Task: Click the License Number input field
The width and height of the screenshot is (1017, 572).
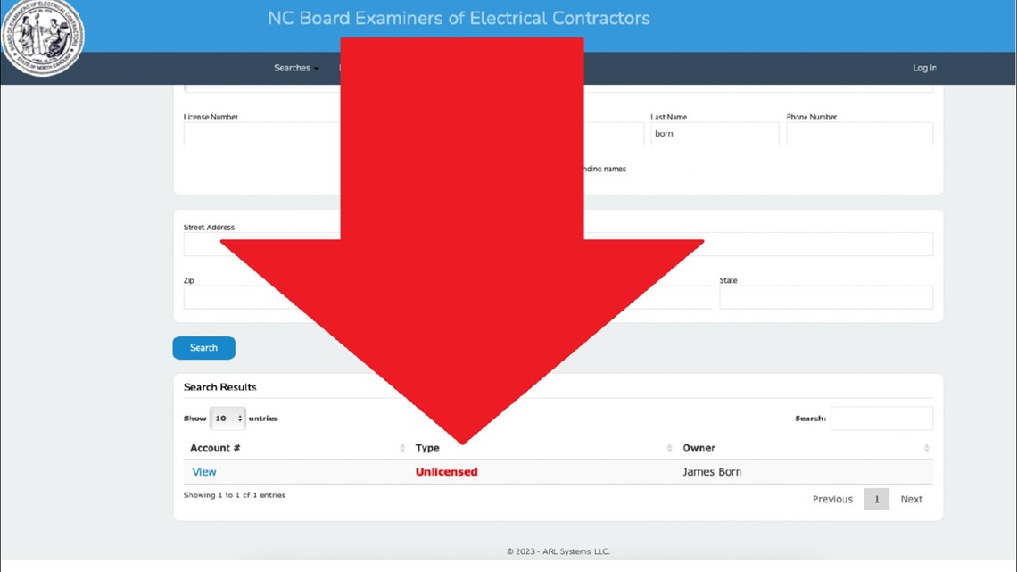Action: click(x=262, y=134)
